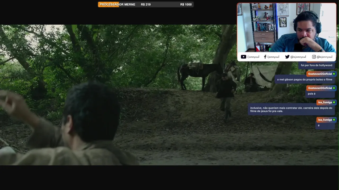Select the "R$ 219" current amount
Viewport: 339px width, 190px height.
pyautogui.click(x=146, y=4)
